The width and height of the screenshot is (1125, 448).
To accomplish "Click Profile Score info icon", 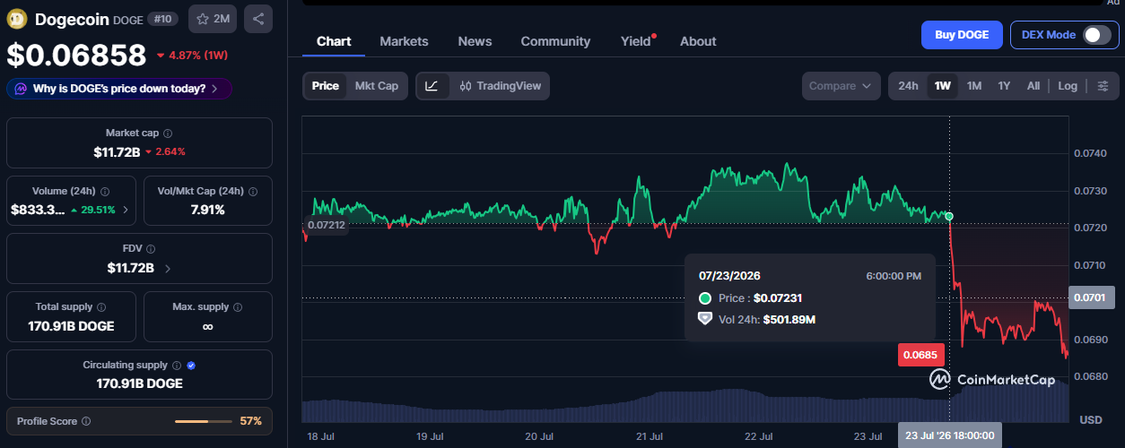I will tap(86, 421).
